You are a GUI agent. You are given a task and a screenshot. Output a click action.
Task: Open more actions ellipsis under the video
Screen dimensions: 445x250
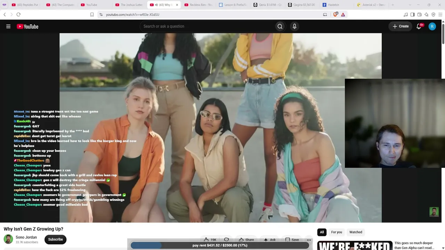click(x=309, y=240)
